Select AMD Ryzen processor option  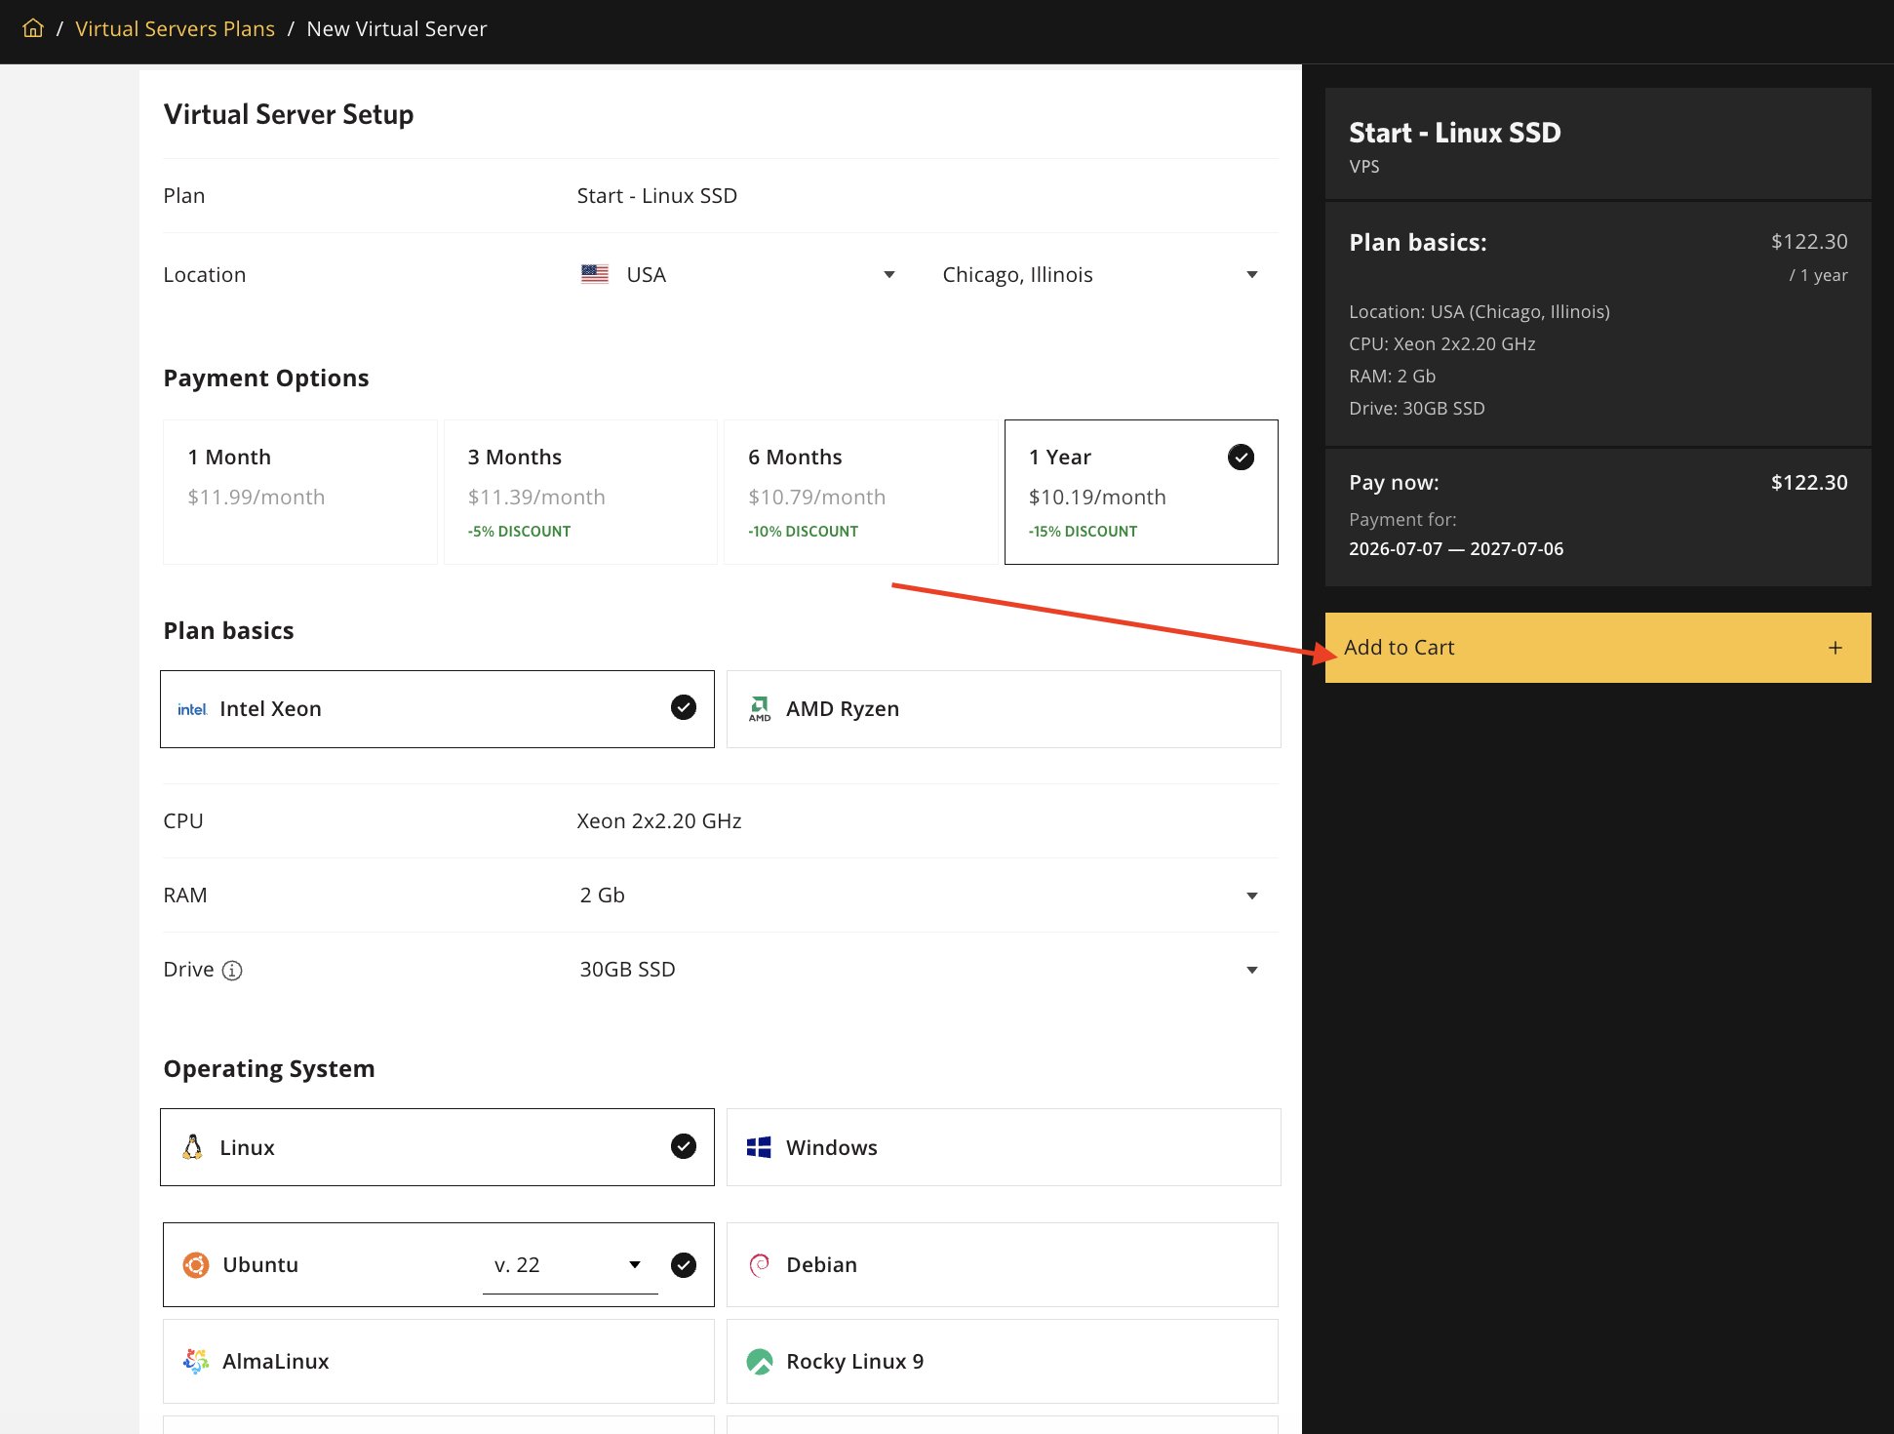click(x=1004, y=709)
